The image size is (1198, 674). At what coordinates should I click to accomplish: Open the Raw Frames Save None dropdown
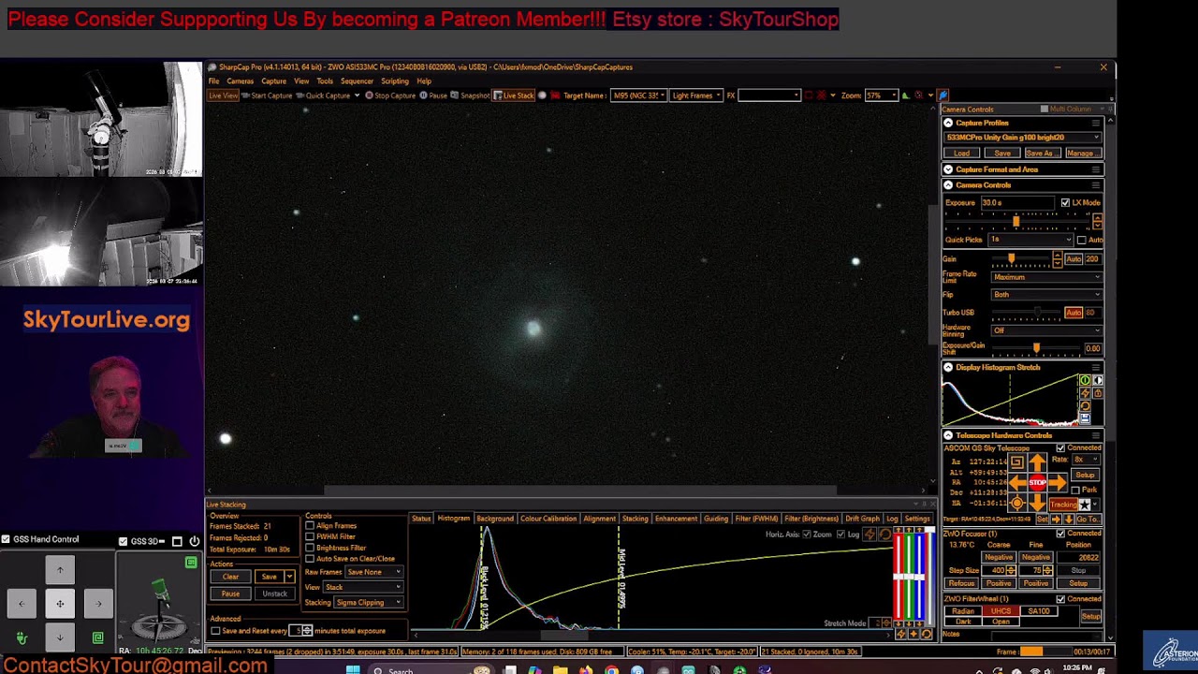(x=373, y=572)
